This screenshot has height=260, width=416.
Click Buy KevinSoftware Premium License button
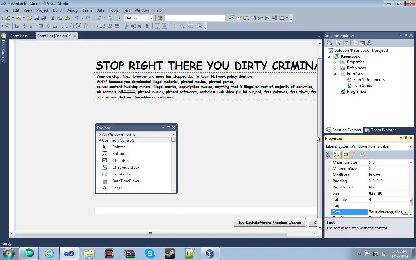(x=270, y=223)
